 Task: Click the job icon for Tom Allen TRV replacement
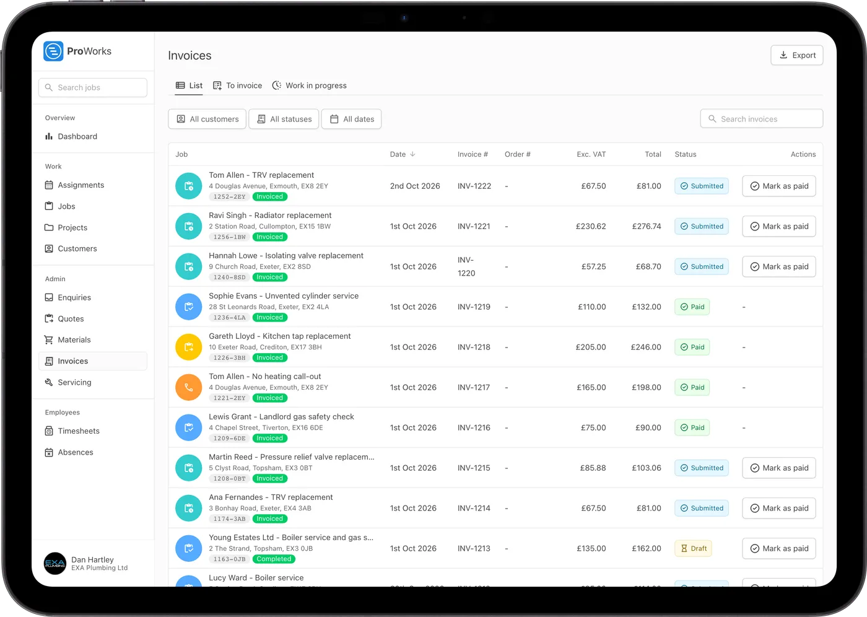(189, 186)
